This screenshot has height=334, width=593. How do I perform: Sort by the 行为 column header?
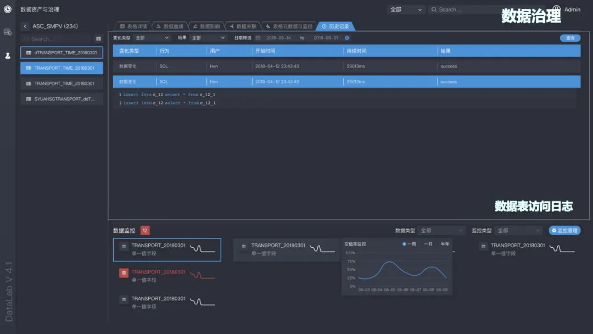(164, 51)
